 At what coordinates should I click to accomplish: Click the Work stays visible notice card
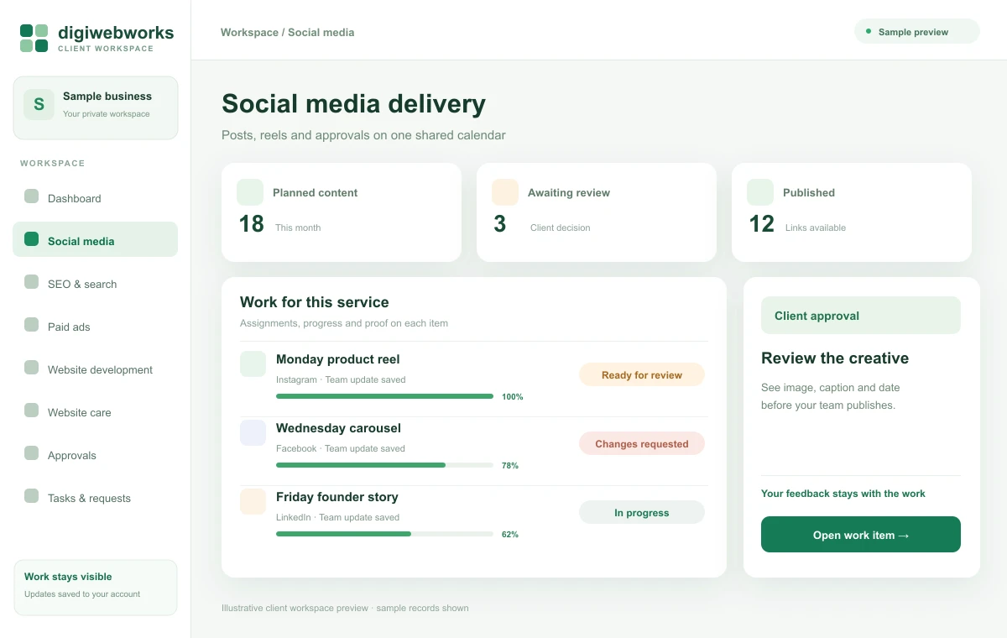(96, 588)
